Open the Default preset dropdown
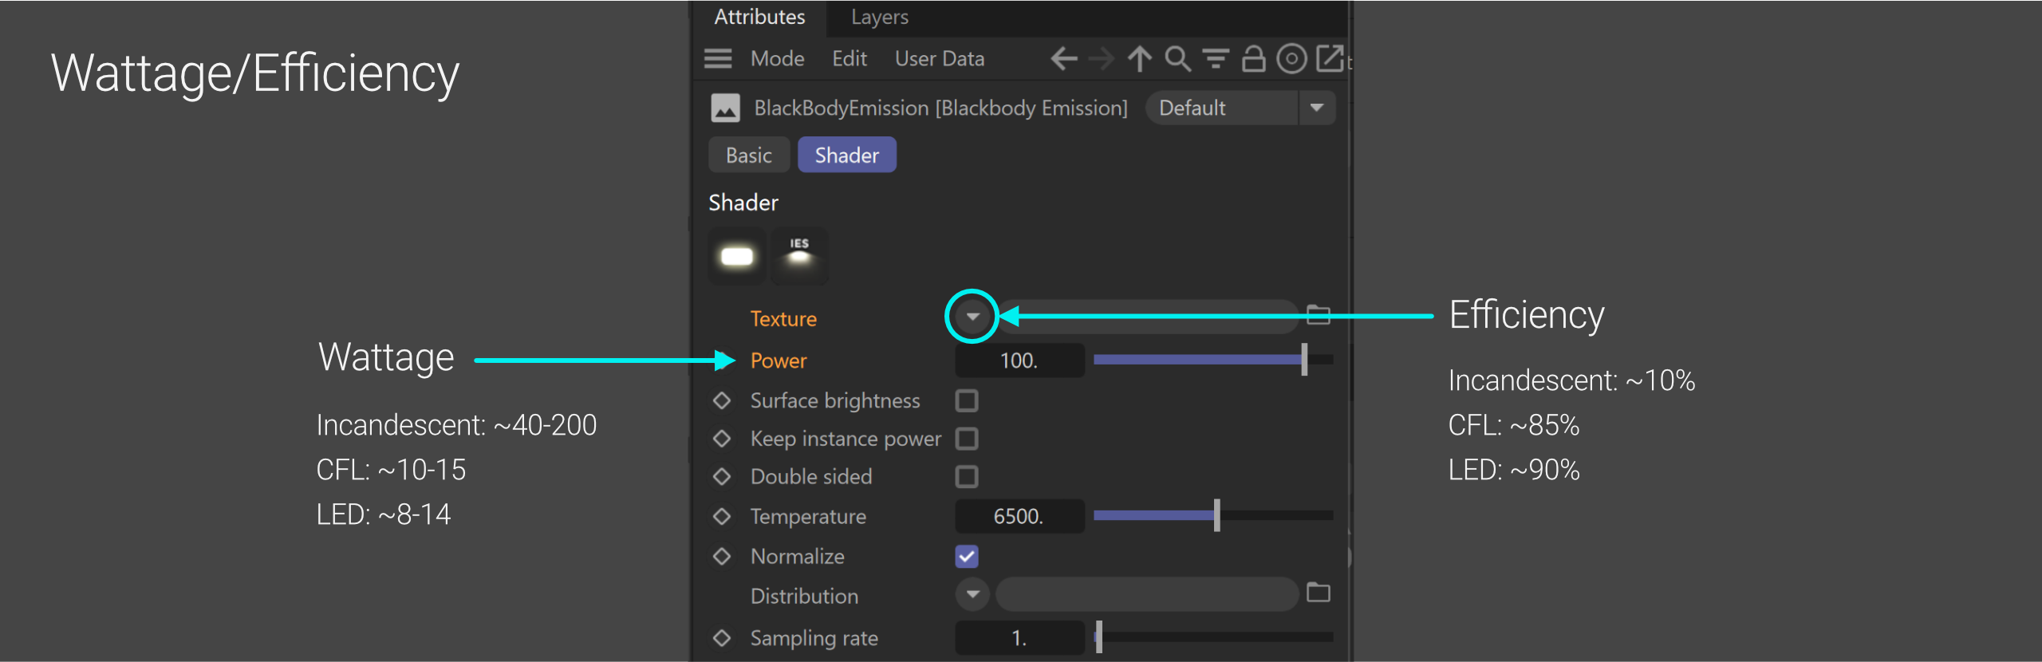2042x662 pixels. [1317, 108]
